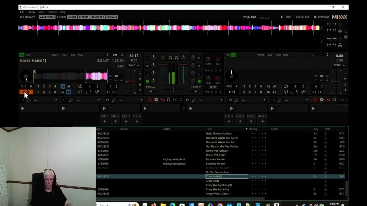Click the deck 1 tempo rate slider
Image resolution: width=367 pixels, height=206 pixels.
(130, 82)
